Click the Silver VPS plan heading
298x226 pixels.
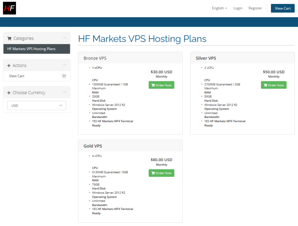(206, 58)
